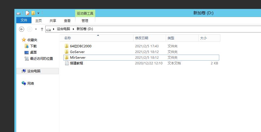Select the 搭建教程 text document
261x132 pixels.
(x=76, y=63)
